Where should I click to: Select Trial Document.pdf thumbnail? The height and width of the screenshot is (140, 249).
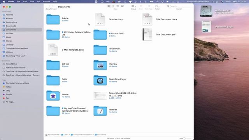tap(147, 35)
